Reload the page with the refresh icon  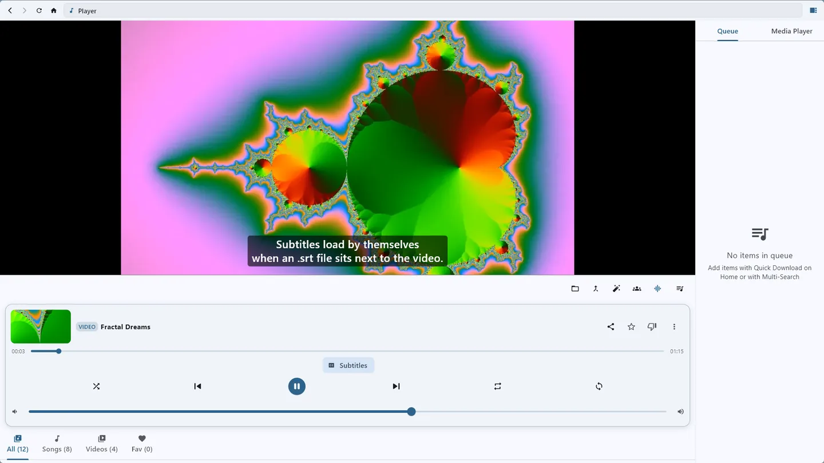(x=39, y=10)
